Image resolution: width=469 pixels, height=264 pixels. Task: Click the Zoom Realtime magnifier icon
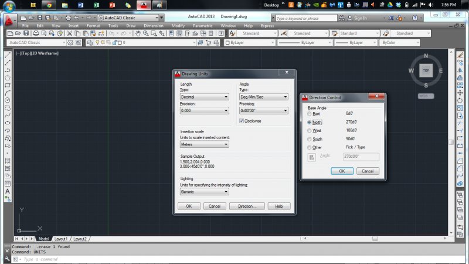[x=145, y=33]
